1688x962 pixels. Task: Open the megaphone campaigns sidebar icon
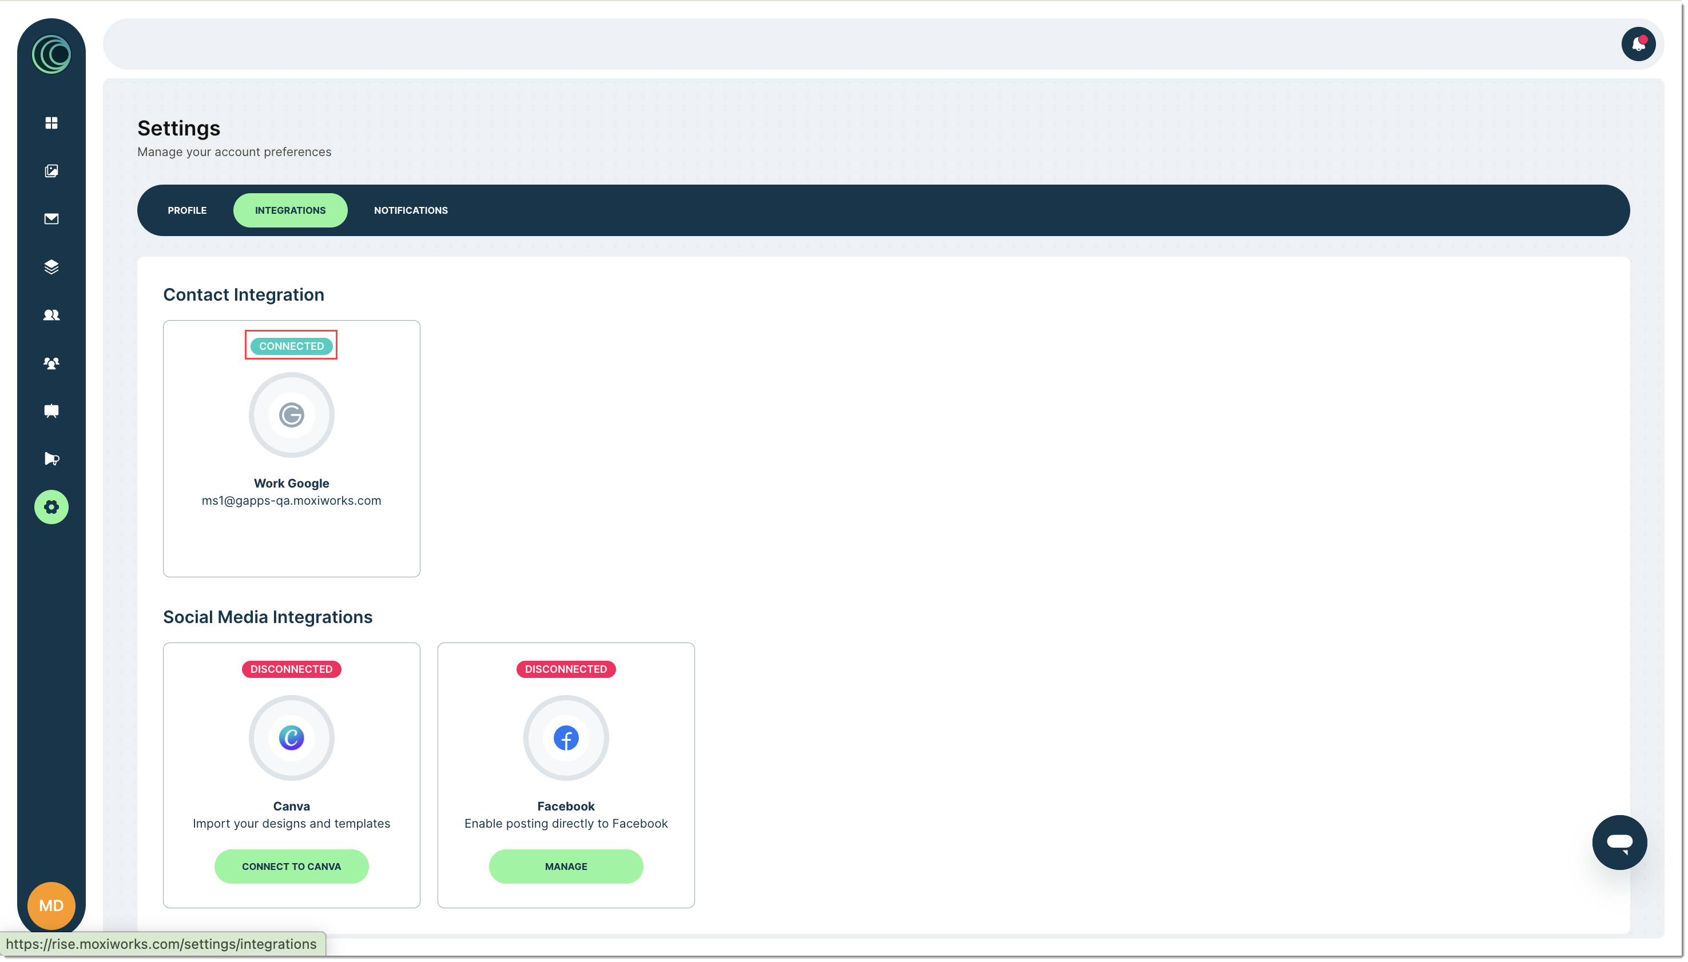coord(51,459)
